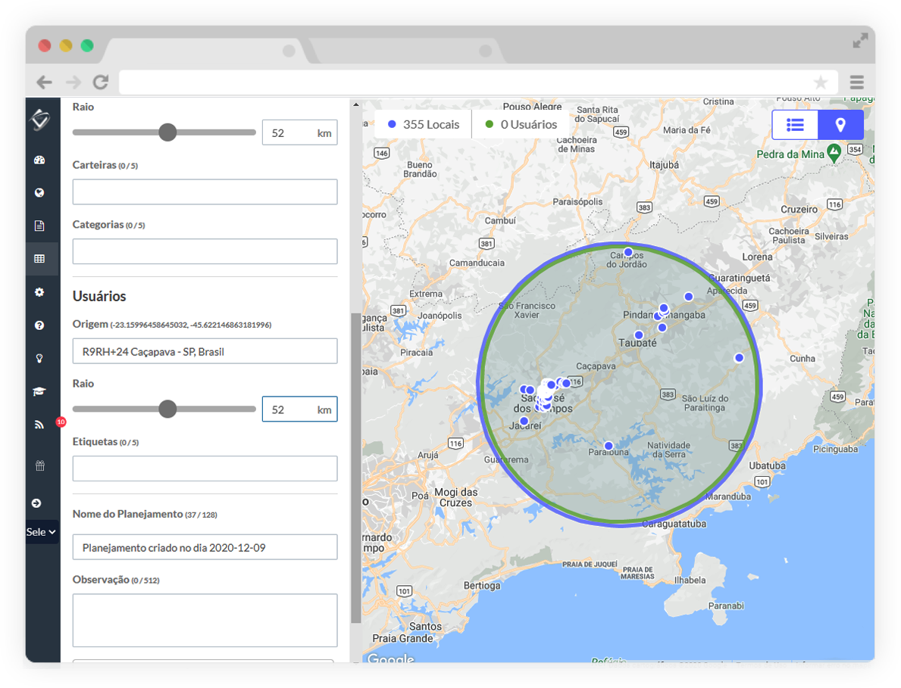
Task: Adjust the Usuários Raio slider handle
Action: [167, 409]
